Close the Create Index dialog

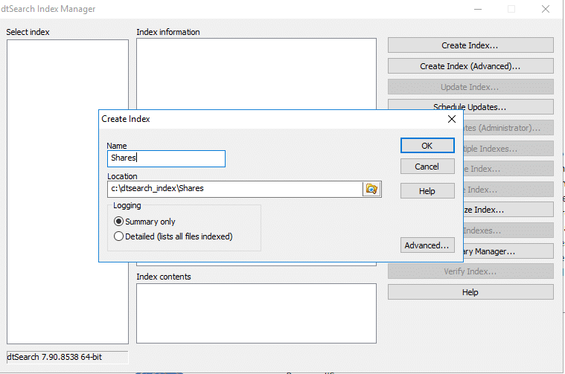(451, 119)
